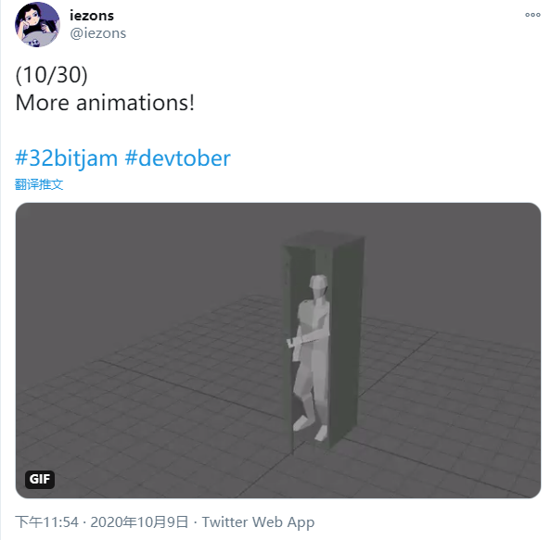The image size is (551, 540).
Task: Click the @iezons handle
Action: coord(98,33)
